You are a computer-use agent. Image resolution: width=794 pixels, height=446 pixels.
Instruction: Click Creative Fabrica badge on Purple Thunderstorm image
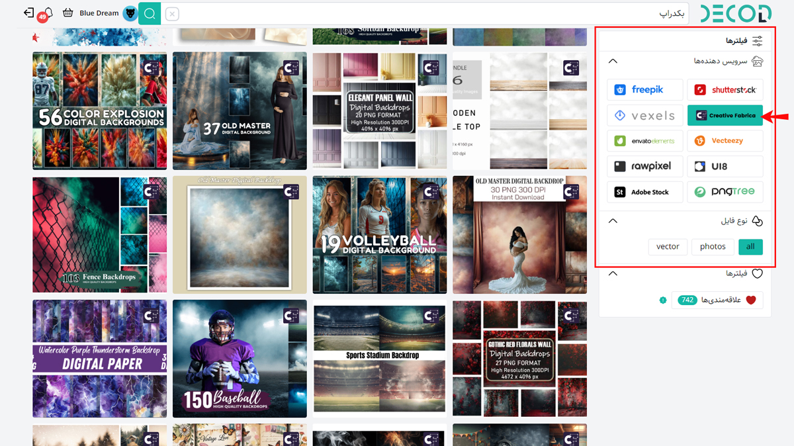click(x=152, y=316)
